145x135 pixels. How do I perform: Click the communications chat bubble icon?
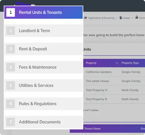[137, 17]
